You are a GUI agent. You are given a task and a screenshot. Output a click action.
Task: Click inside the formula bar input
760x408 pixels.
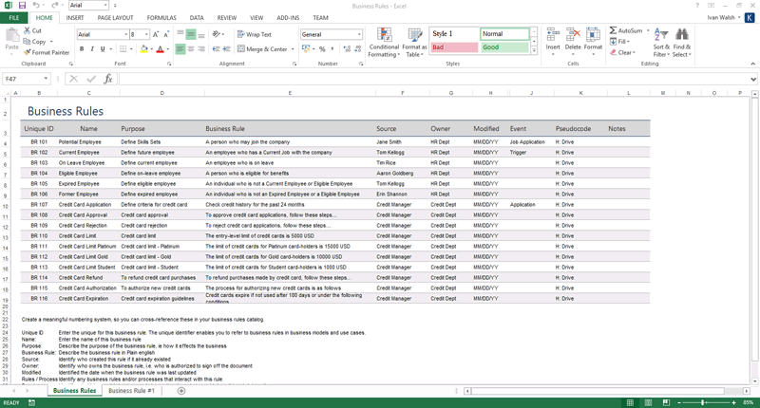(x=434, y=79)
